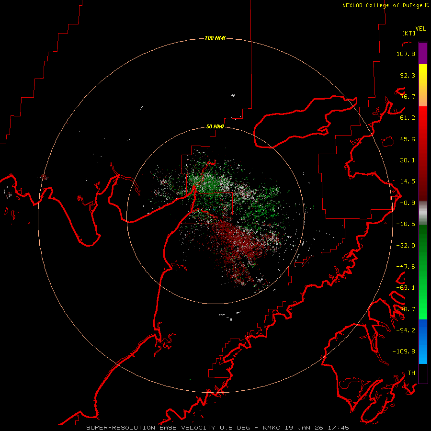
Task: Click the blue segment of the color bar
Action: coord(423,341)
